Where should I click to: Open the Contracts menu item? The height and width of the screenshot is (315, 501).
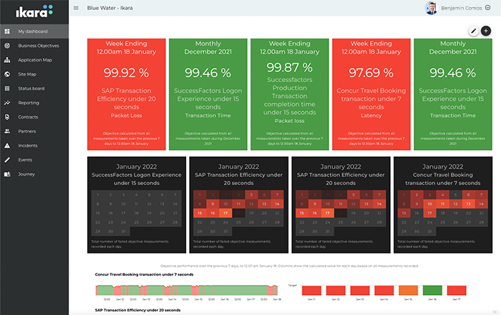[28, 117]
